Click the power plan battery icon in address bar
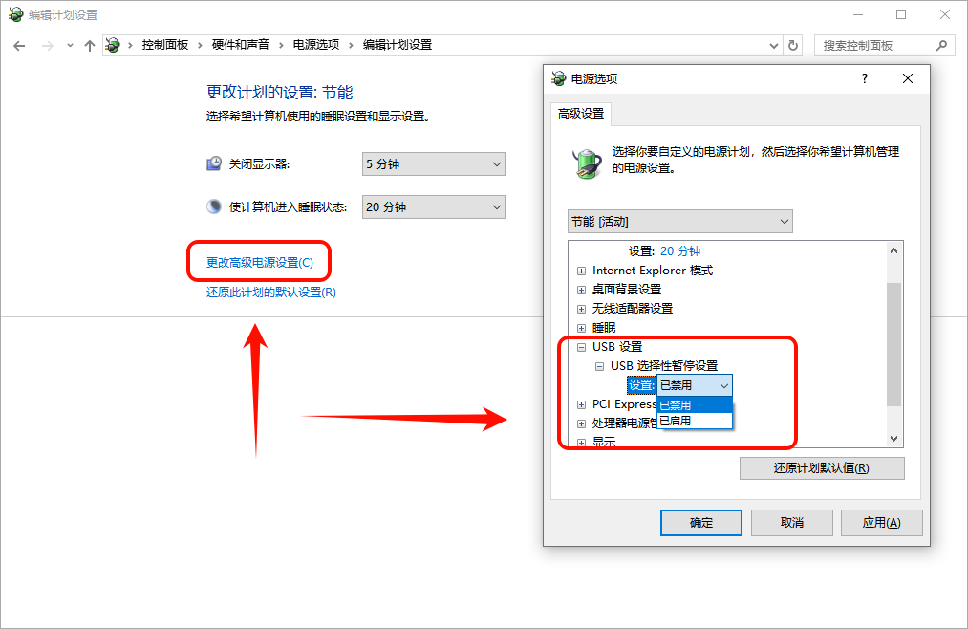This screenshot has height=629, width=968. pos(113,45)
